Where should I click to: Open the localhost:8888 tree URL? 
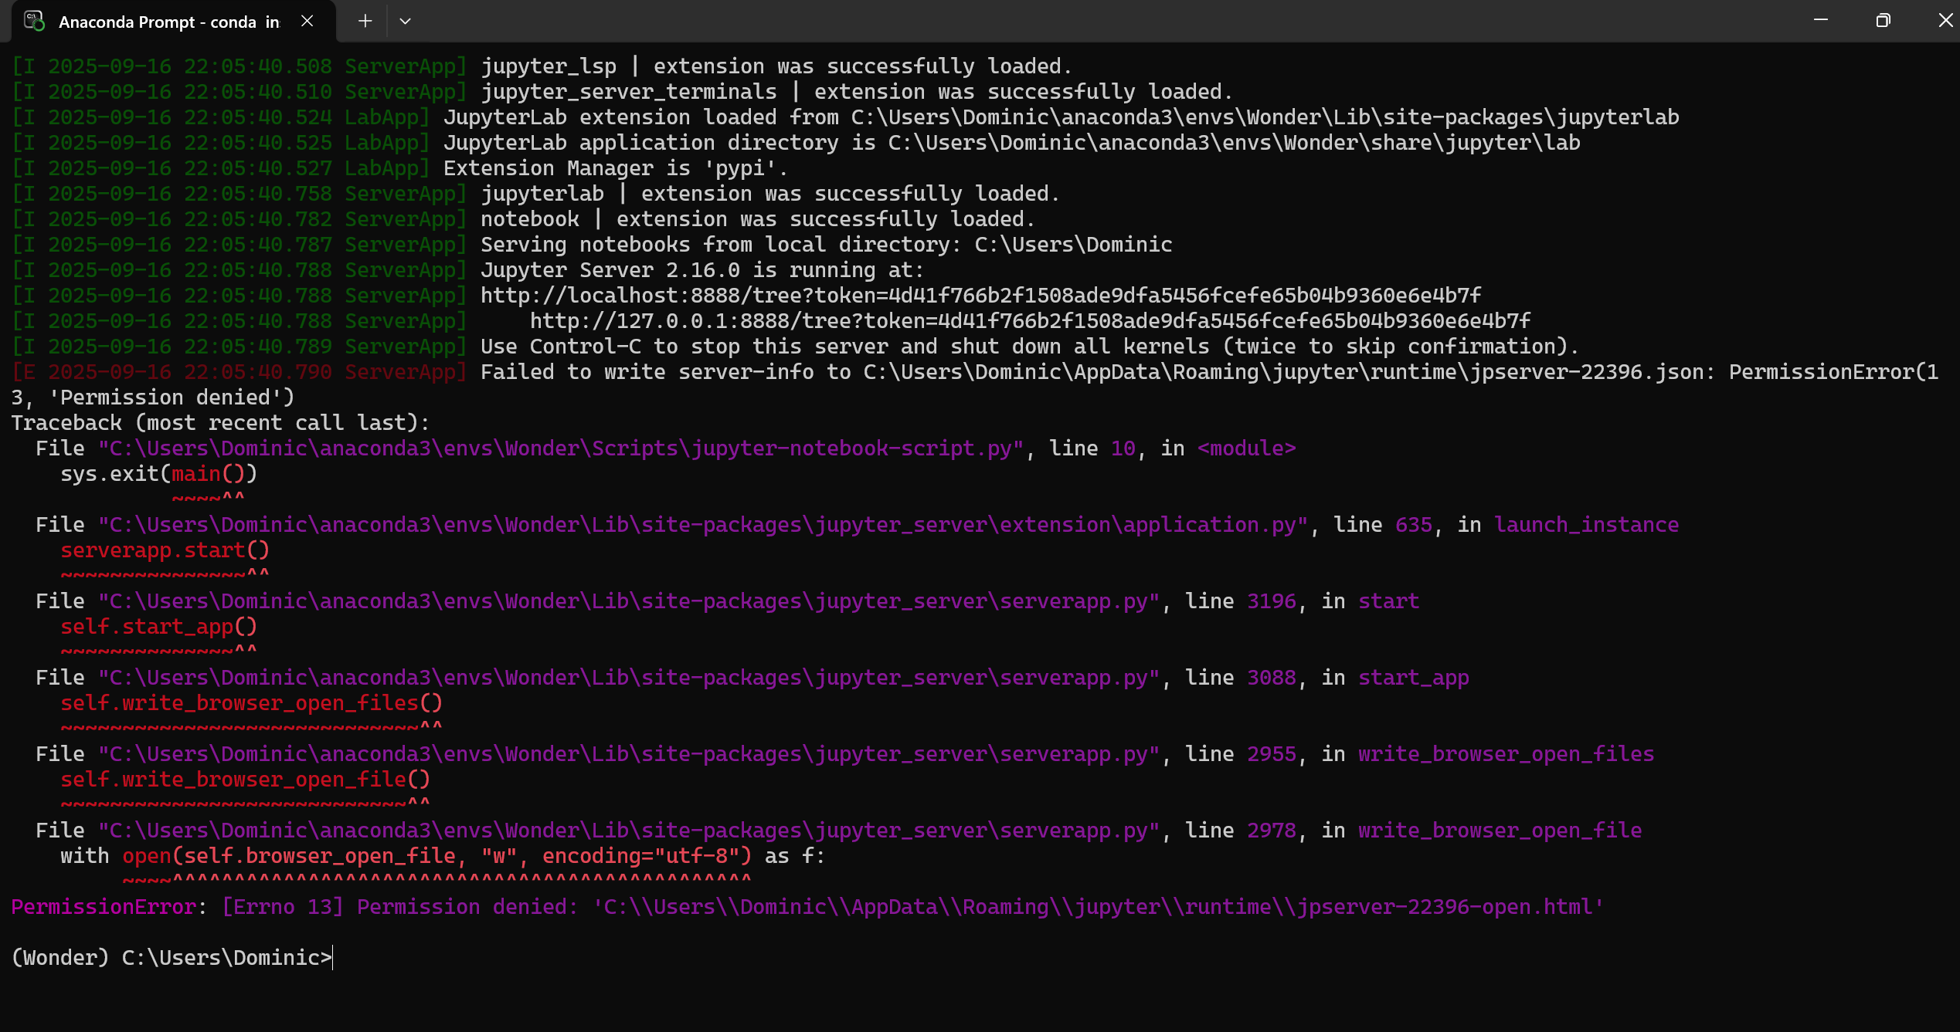[x=980, y=296]
